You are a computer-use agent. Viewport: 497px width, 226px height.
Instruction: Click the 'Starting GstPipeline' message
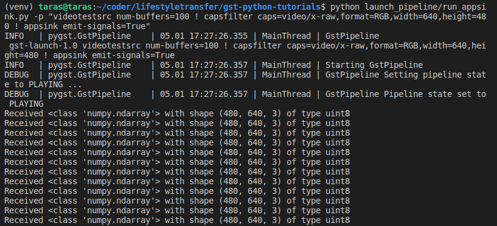pyautogui.click(x=374, y=65)
